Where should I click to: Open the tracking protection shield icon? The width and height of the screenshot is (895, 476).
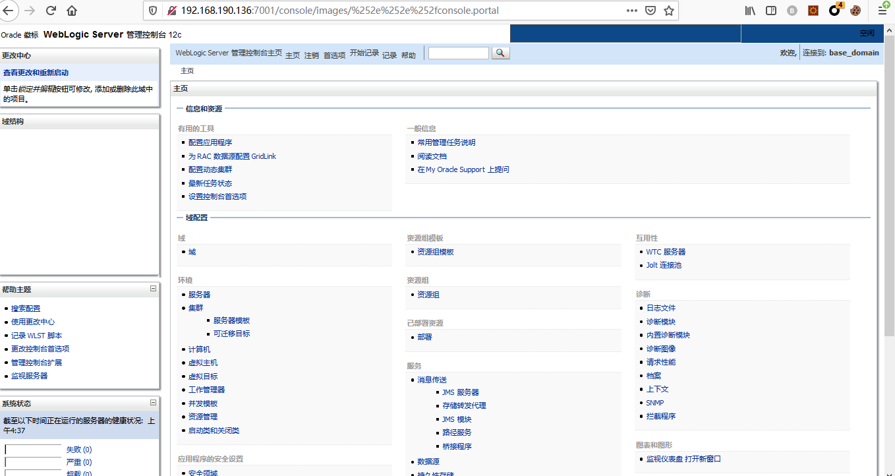pyautogui.click(x=153, y=11)
